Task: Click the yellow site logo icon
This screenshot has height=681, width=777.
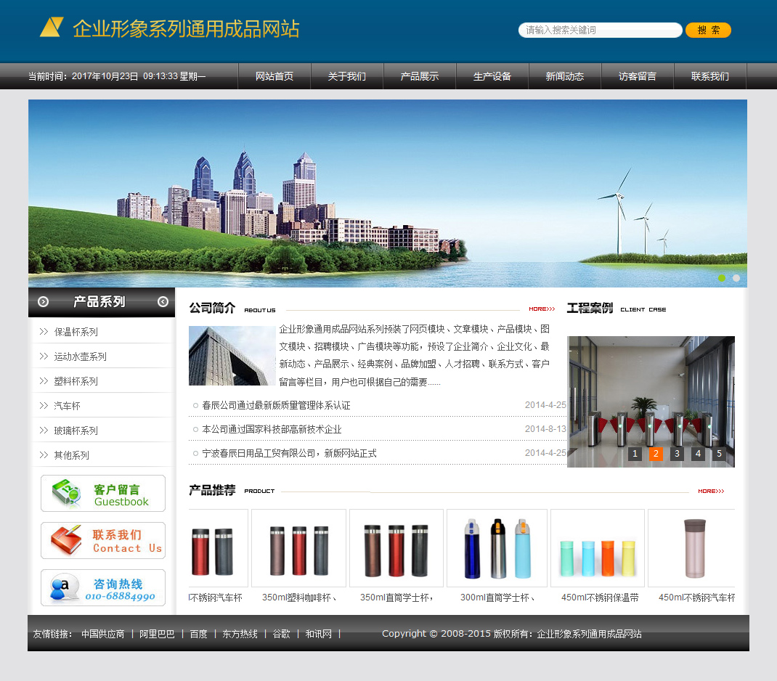Action: pos(52,27)
